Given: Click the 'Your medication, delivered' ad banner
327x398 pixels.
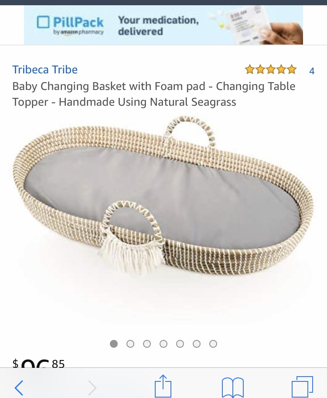Looking at the screenshot, I should pyautogui.click(x=163, y=25).
